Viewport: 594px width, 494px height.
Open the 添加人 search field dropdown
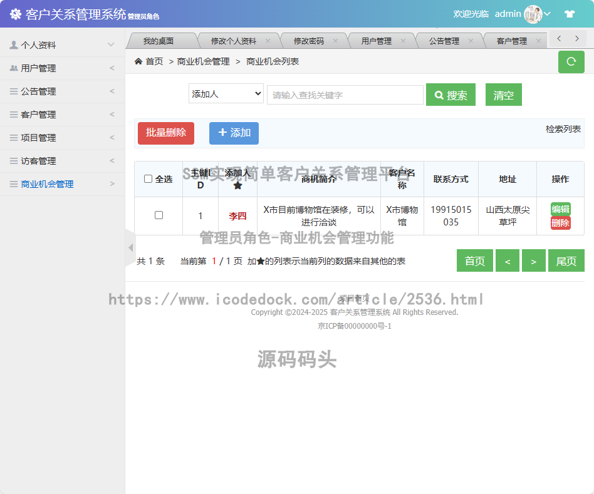(226, 93)
